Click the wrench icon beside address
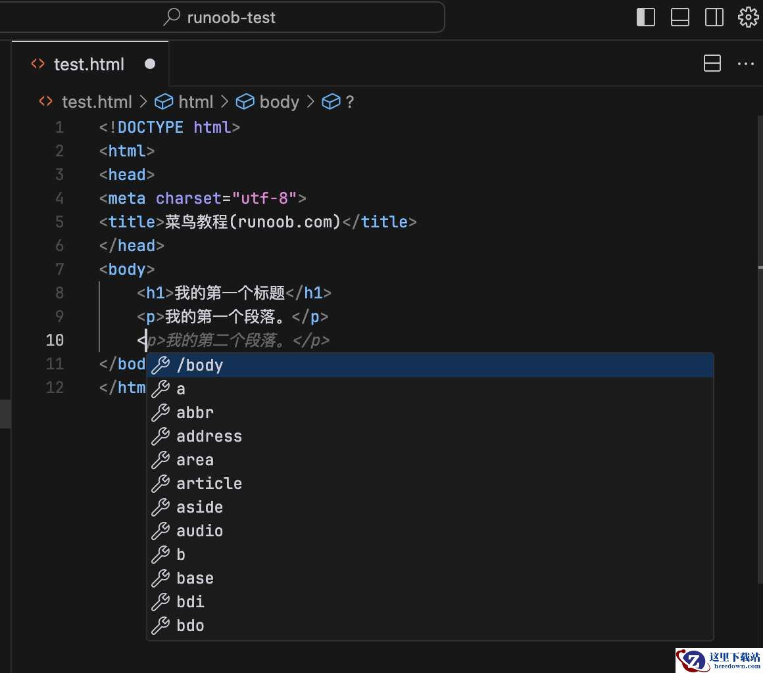 (x=160, y=436)
